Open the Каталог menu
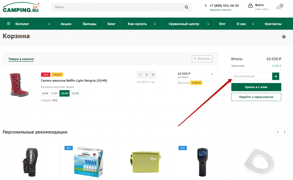This screenshot has height=180, width=293. 22,24
